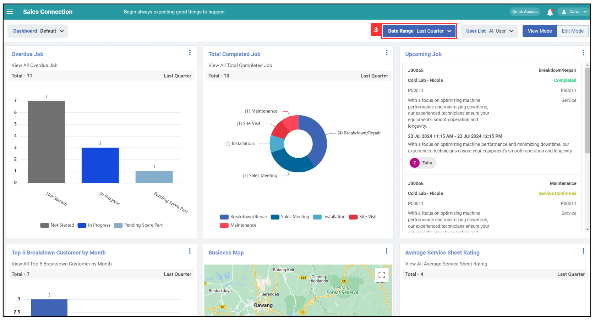Open the Dashboard Default dropdown
Screen dimensions: 595x322
[x=38, y=31]
